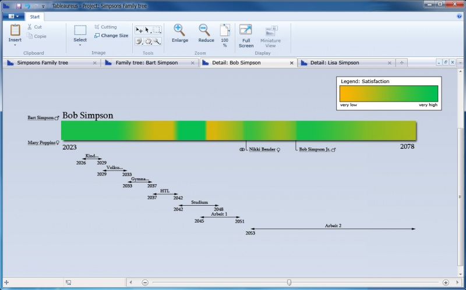Viewport: 466px width, 290px height.
Task: Click the zoom out minus button at bottom
Action: pos(144,282)
